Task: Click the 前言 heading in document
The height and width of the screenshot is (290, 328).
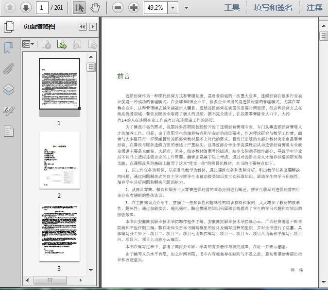Action: click(x=123, y=76)
